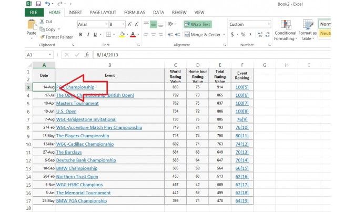The image size is (355, 212).
Task: Switch to the VIEW tab
Action: pyautogui.click(x=199, y=13)
